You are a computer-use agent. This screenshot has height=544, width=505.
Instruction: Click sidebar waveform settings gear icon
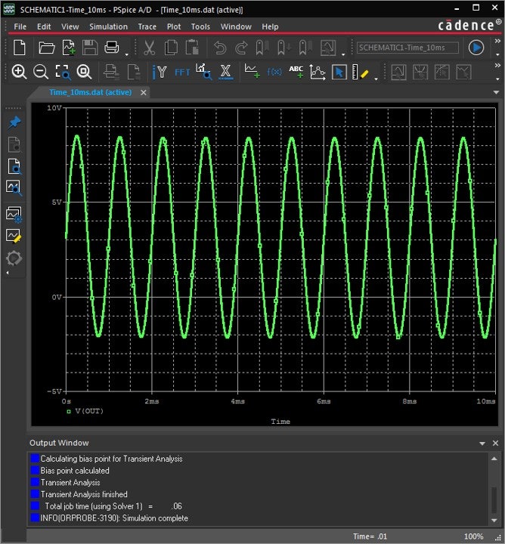click(14, 215)
